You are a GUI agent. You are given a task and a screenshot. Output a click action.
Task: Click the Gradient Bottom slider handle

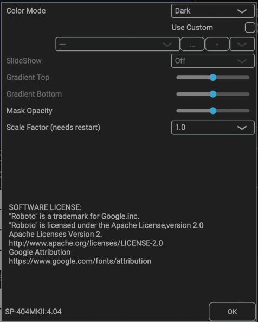(213, 94)
